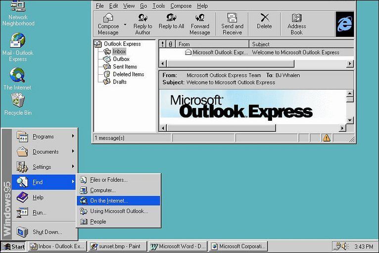Open the File menu
This screenshot has height=253, width=379.
99,6
